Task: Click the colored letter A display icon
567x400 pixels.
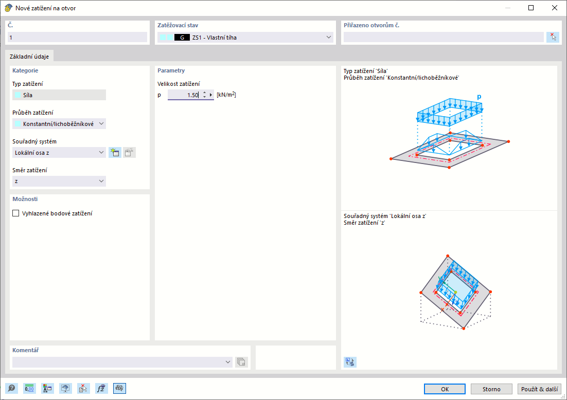Action: tap(47, 389)
